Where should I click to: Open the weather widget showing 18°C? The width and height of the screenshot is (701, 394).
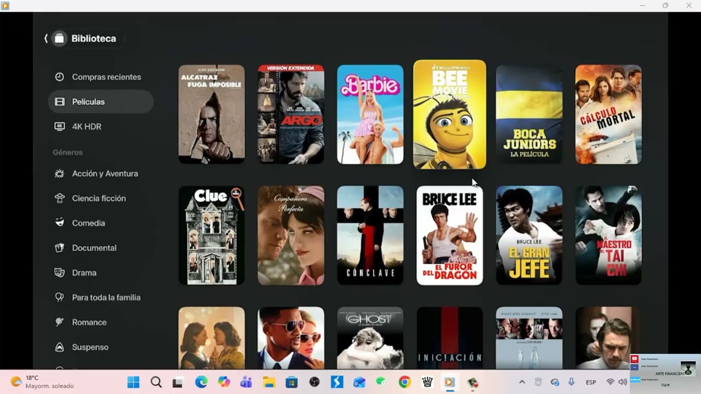42,382
